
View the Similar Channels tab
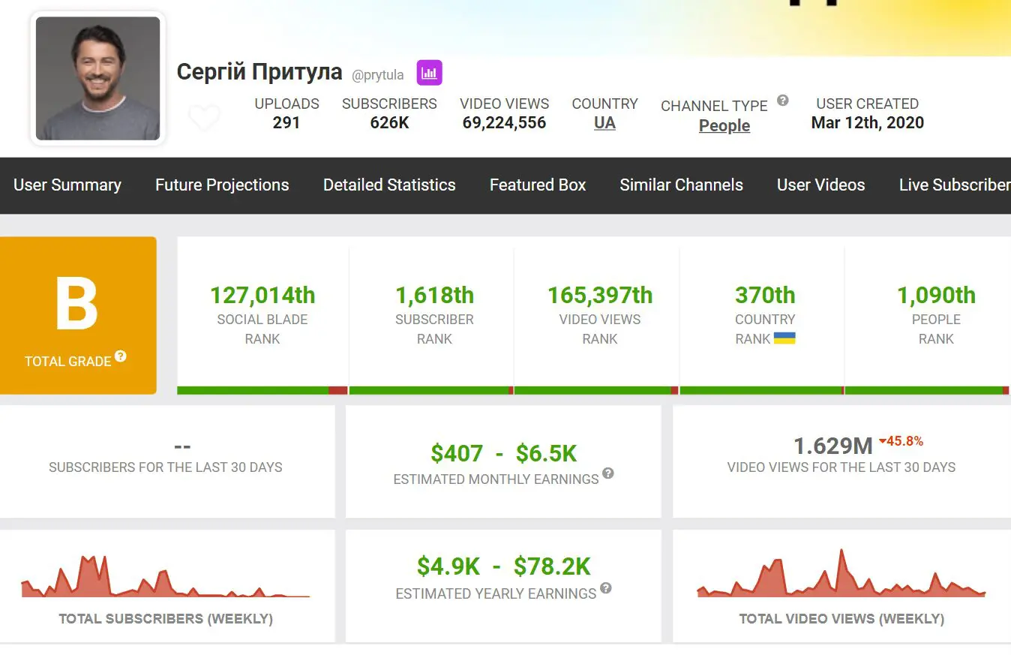(681, 185)
